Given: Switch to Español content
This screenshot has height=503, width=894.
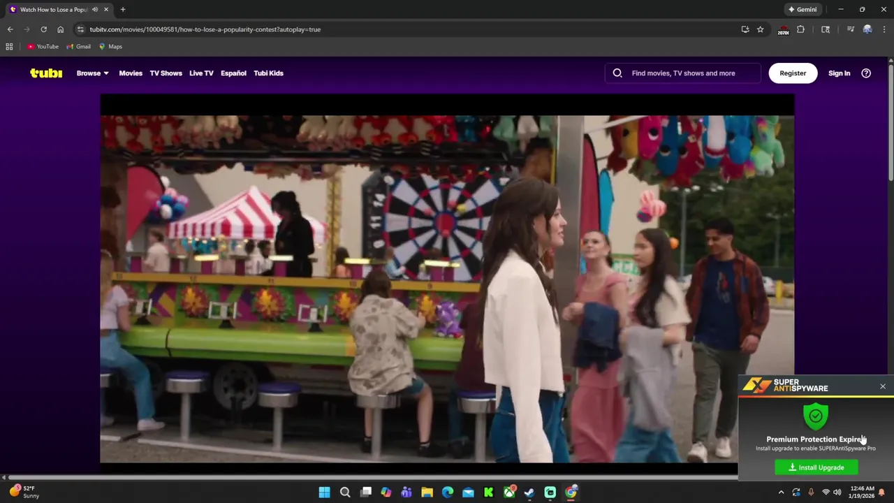Looking at the screenshot, I should (x=233, y=73).
